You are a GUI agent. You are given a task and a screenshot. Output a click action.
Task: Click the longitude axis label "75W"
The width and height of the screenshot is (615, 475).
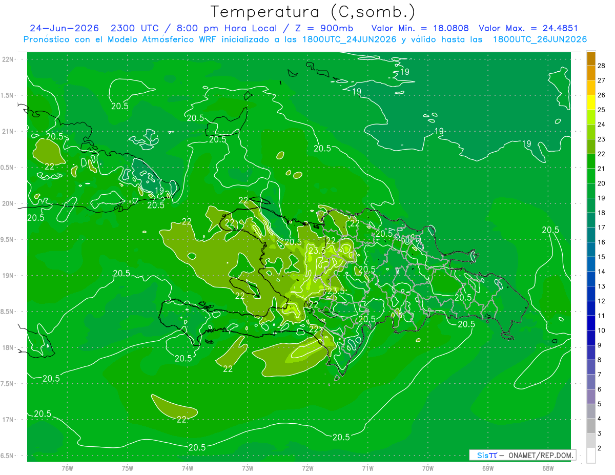pos(128,468)
